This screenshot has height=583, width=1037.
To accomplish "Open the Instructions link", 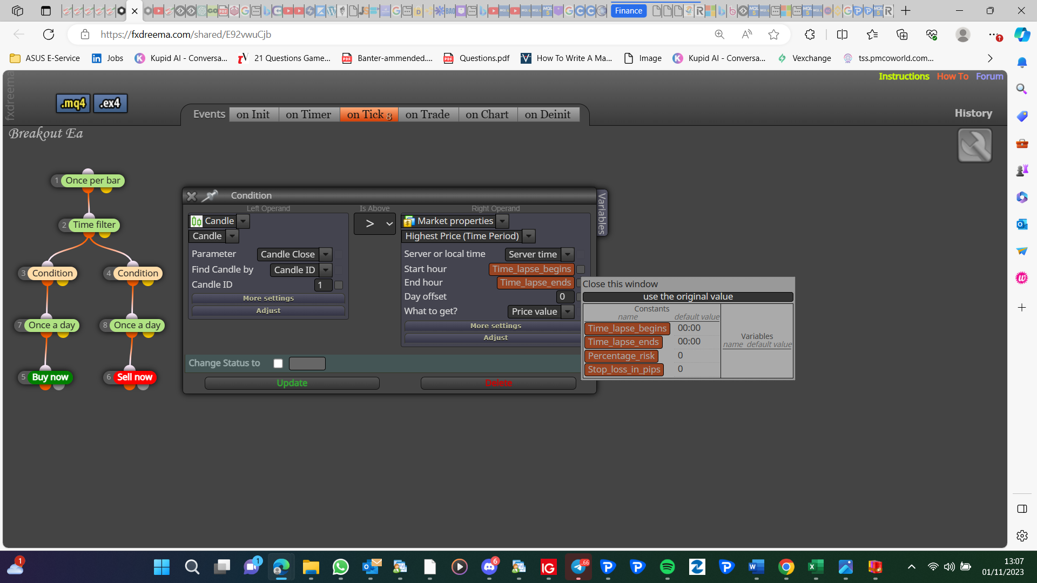I will pos(904,77).
